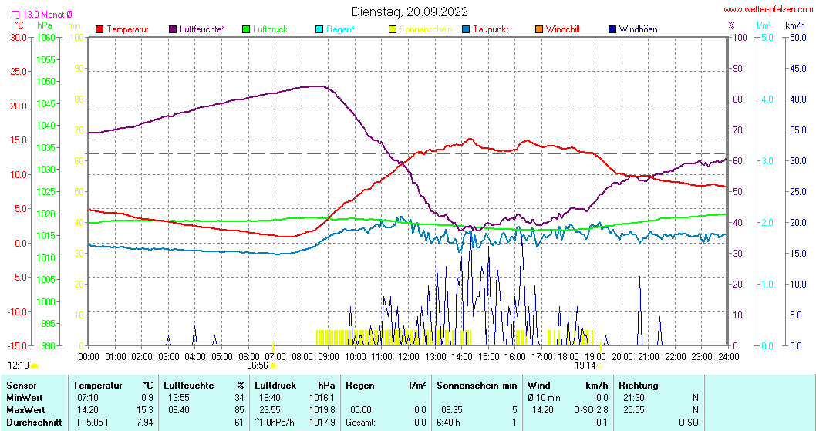Click the 13.0 Monat-Ø label
Screen dimensions: 816x431
coord(47,15)
